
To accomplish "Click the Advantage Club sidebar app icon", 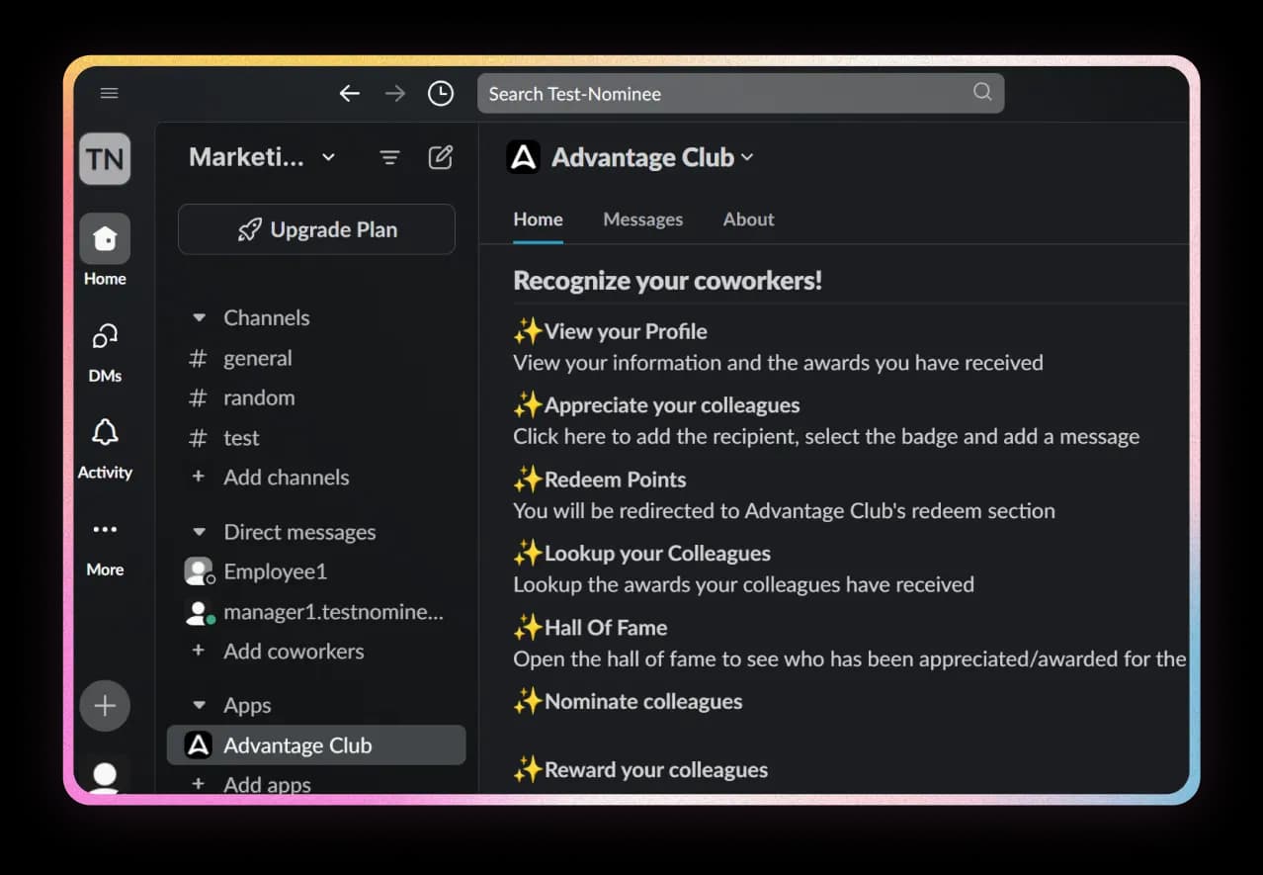I will (x=199, y=745).
